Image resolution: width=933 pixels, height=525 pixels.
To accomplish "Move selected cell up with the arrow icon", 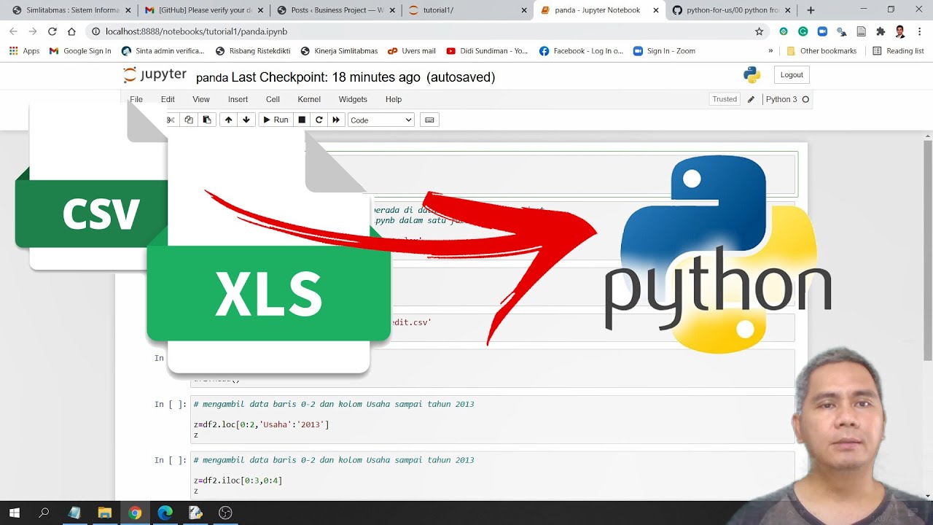I will point(228,120).
